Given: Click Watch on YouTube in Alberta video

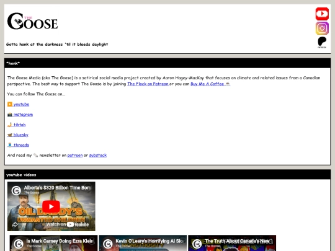Looking at the screenshot, I should tap(67, 224).
